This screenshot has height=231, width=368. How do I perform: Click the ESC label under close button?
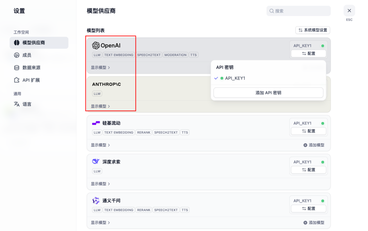coord(349,20)
